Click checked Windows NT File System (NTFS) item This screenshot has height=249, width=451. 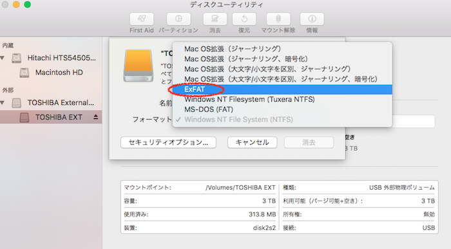[282, 120]
